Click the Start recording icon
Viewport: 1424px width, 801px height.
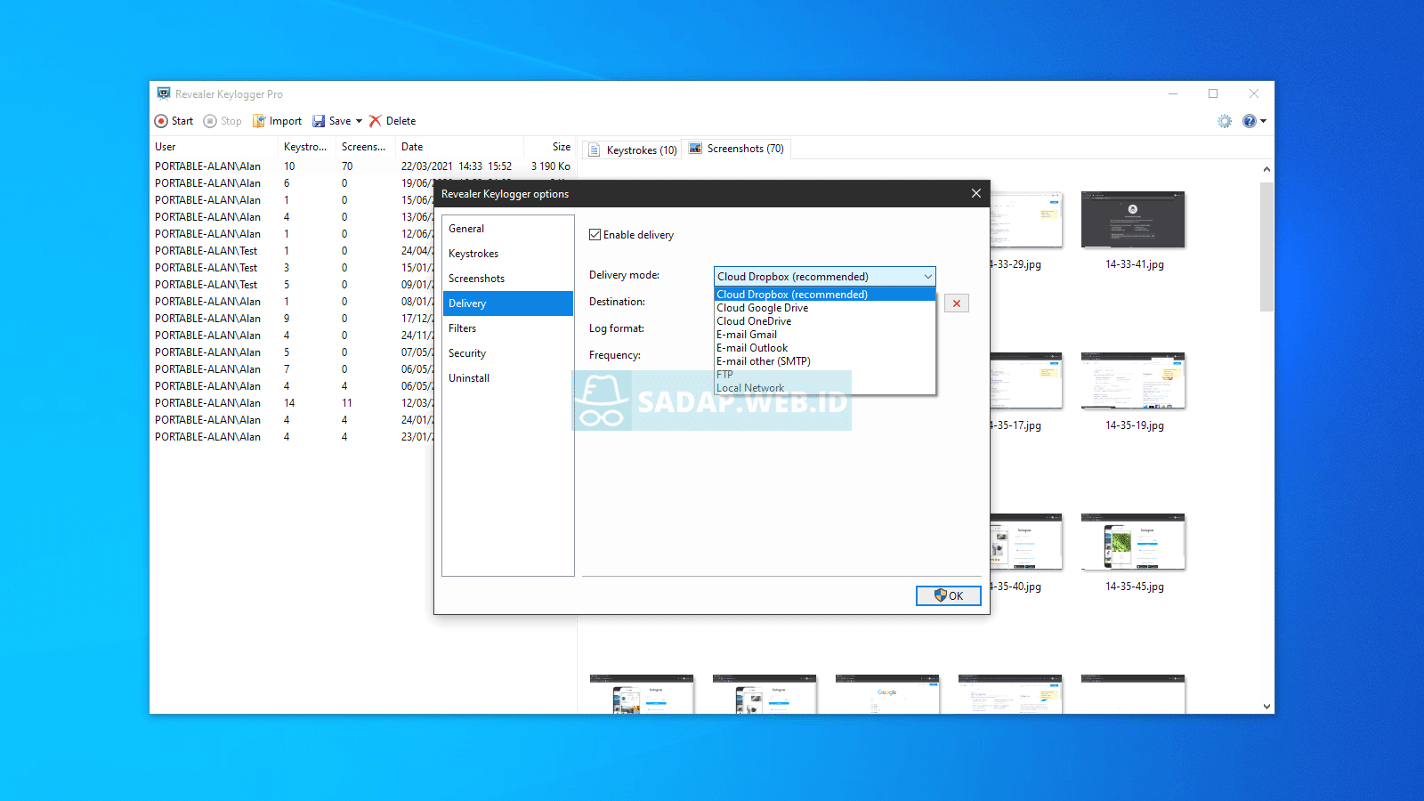click(161, 121)
